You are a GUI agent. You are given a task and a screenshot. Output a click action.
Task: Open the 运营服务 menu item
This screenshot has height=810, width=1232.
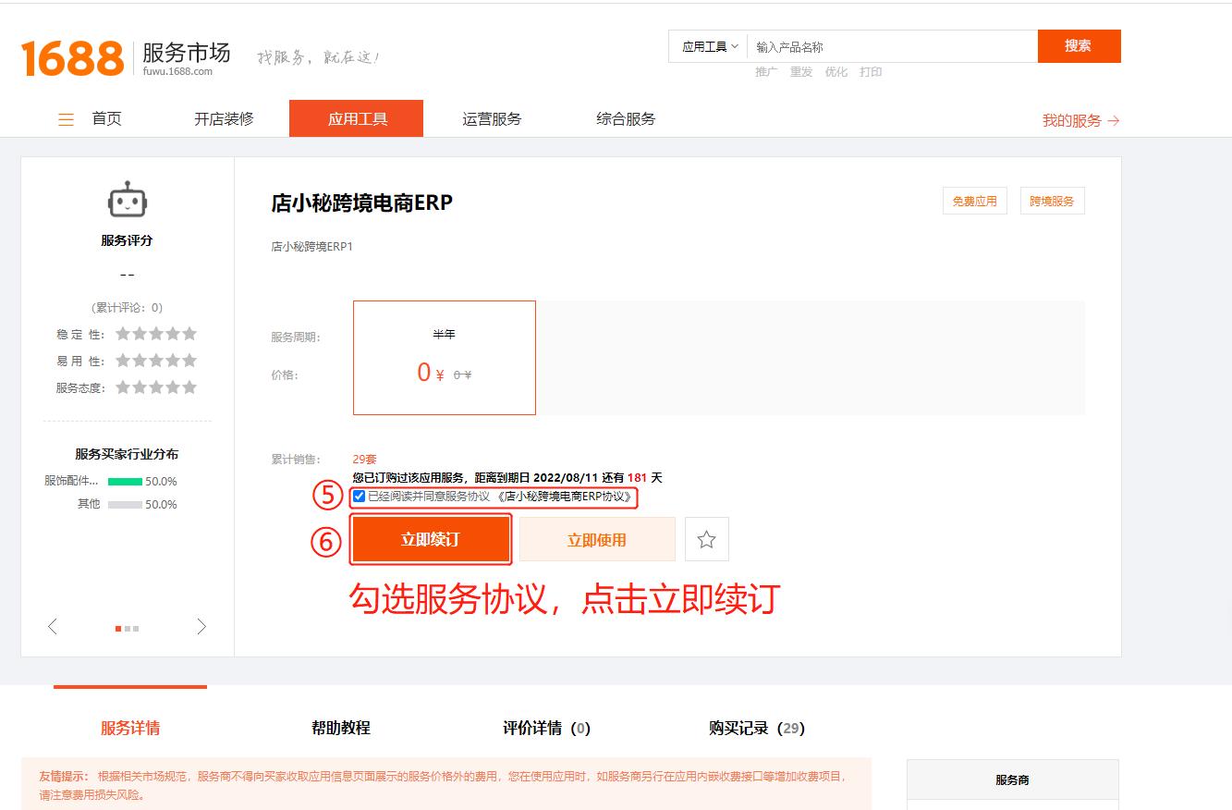[x=491, y=118]
